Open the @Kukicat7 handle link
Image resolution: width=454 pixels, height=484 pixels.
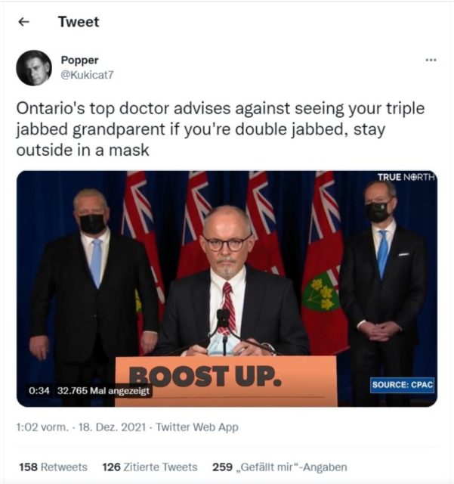[x=88, y=75]
